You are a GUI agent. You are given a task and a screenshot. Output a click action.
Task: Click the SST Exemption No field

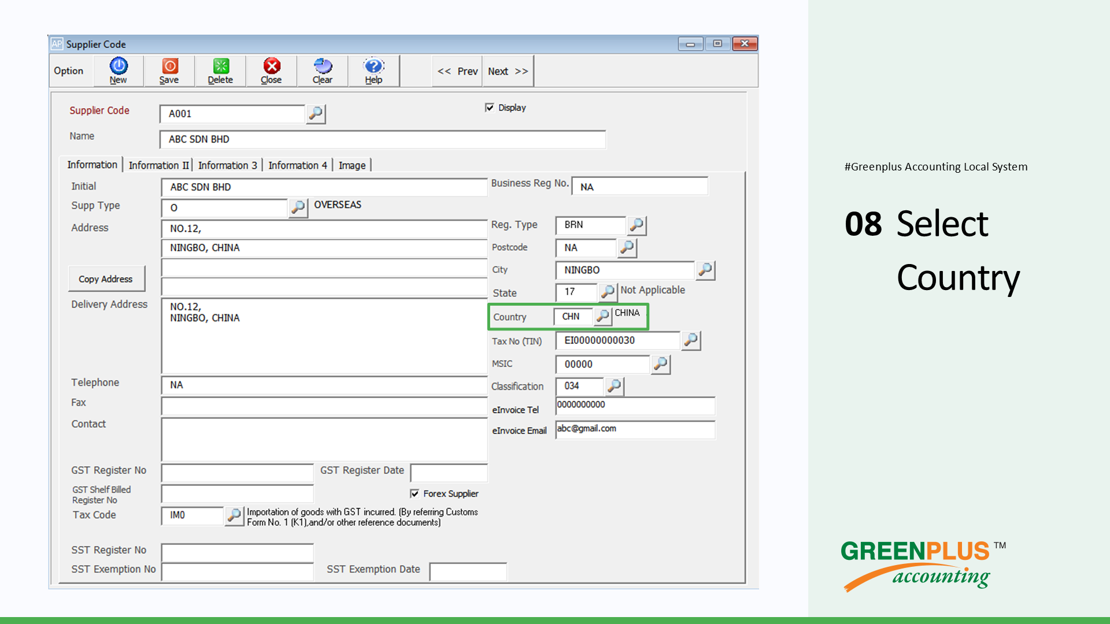(x=238, y=571)
